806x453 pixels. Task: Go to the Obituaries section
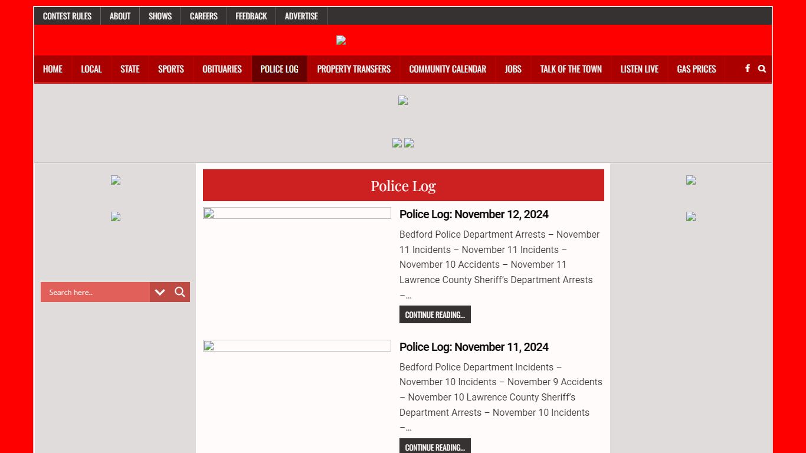pos(222,69)
